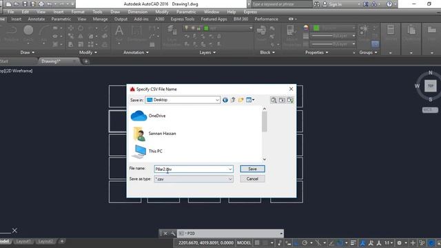Screen dimensions: 441x248
Task: Click the search keyword field in title bar
Action: pos(282,4)
